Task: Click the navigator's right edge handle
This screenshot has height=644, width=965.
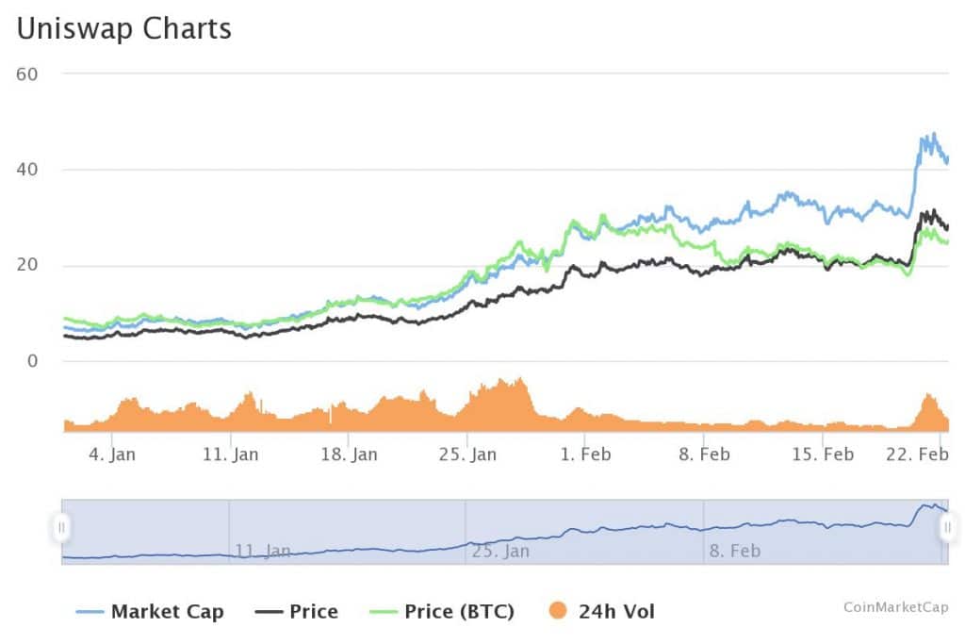Action: pos(946,527)
